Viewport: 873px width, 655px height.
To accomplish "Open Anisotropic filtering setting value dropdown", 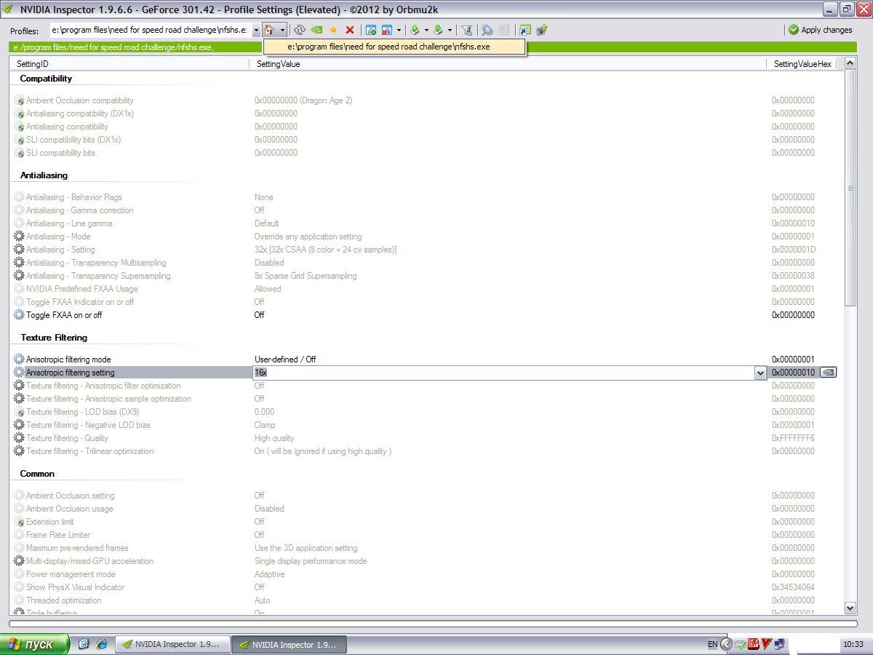I will 760,373.
